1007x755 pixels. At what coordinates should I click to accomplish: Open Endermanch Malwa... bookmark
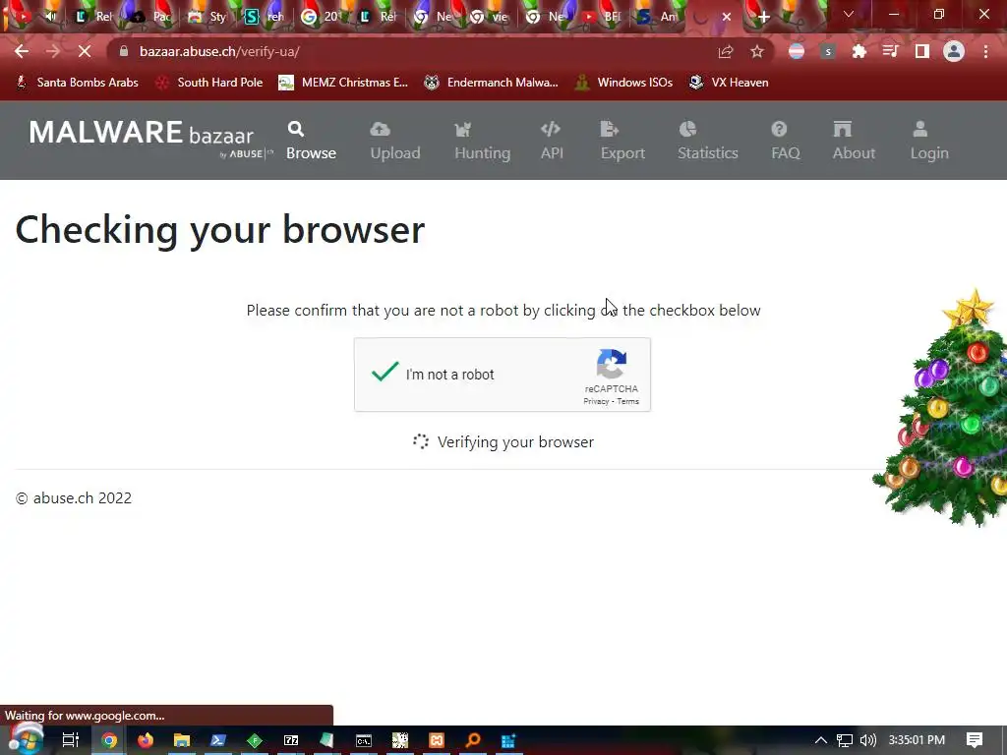coord(492,83)
